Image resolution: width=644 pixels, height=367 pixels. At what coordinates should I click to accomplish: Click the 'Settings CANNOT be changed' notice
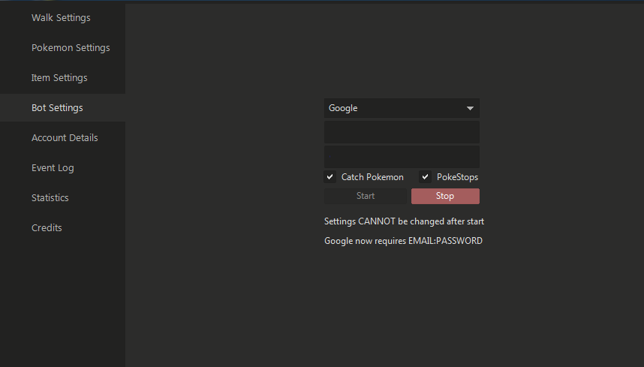pyautogui.click(x=404, y=221)
